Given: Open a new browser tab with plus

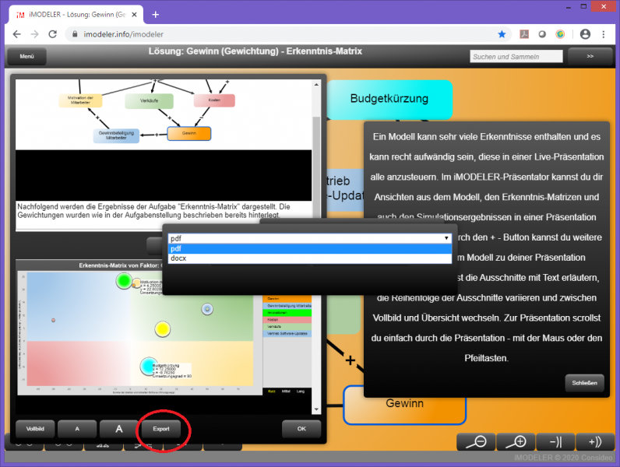Looking at the screenshot, I should click(156, 15).
